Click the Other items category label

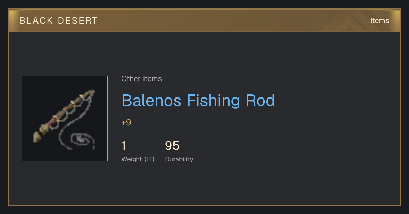141,79
